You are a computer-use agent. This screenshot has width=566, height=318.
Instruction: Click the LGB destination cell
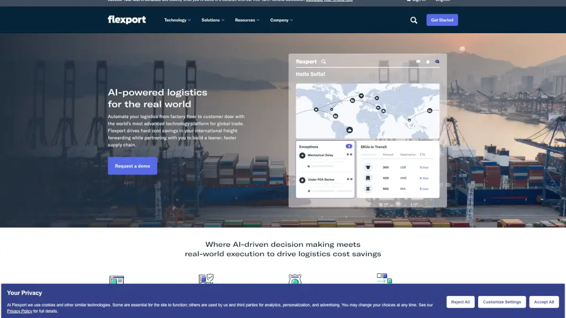403,167
